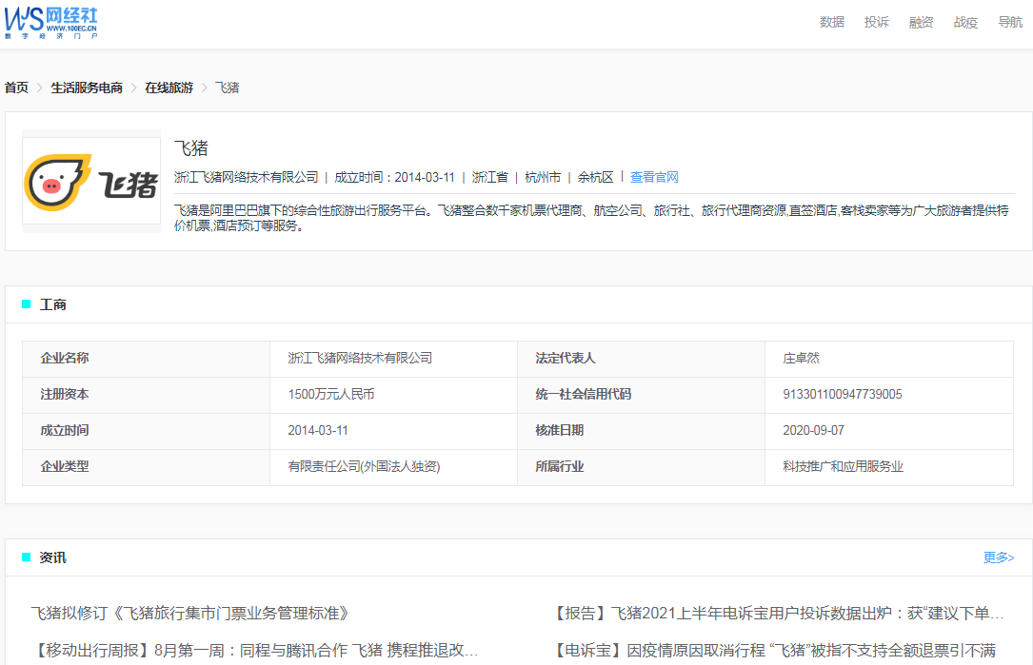The height and width of the screenshot is (665, 1033).
Task: Go to 首页 breadcrumb link
Action: [16, 88]
